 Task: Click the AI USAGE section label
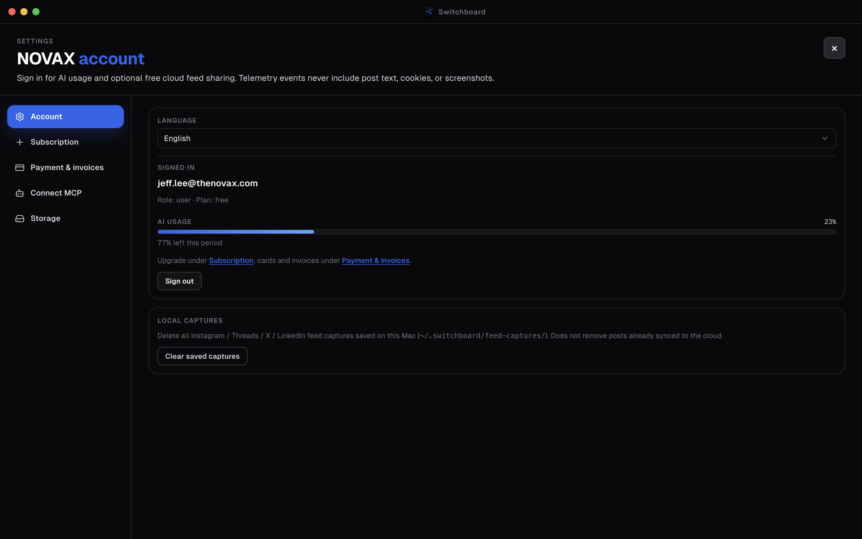point(174,222)
